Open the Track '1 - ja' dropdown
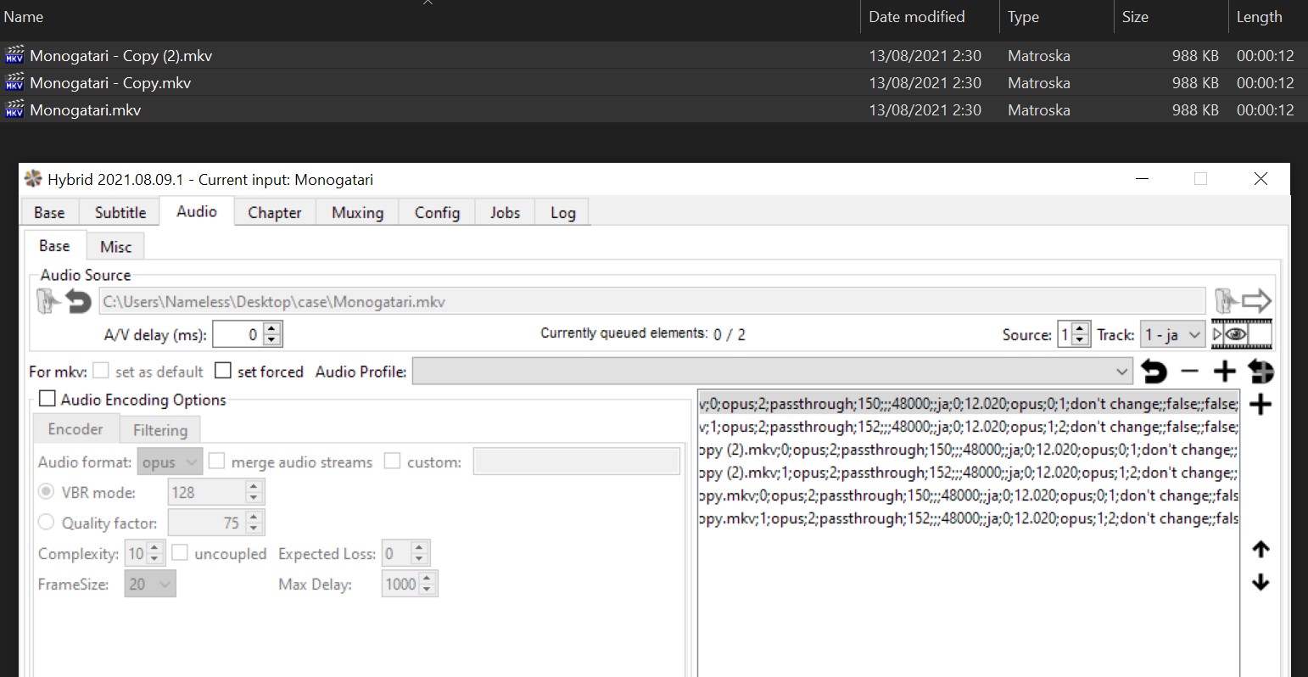Screen dimensions: 1308x677 1172,334
